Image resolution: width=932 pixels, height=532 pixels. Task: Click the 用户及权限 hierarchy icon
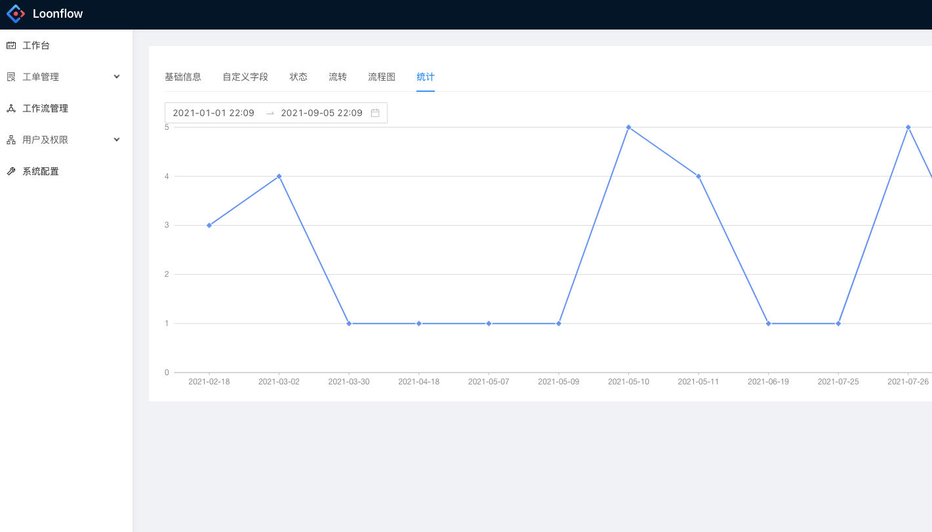click(x=11, y=140)
